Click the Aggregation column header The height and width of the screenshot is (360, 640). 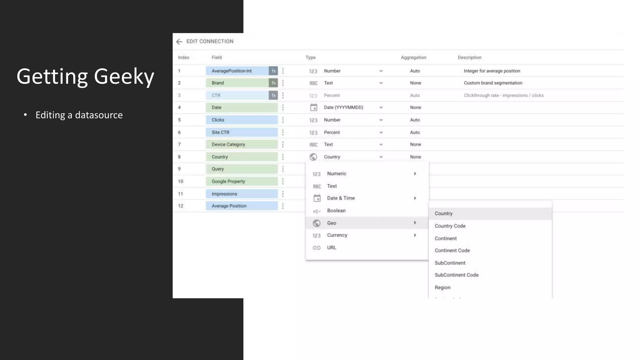click(x=413, y=57)
